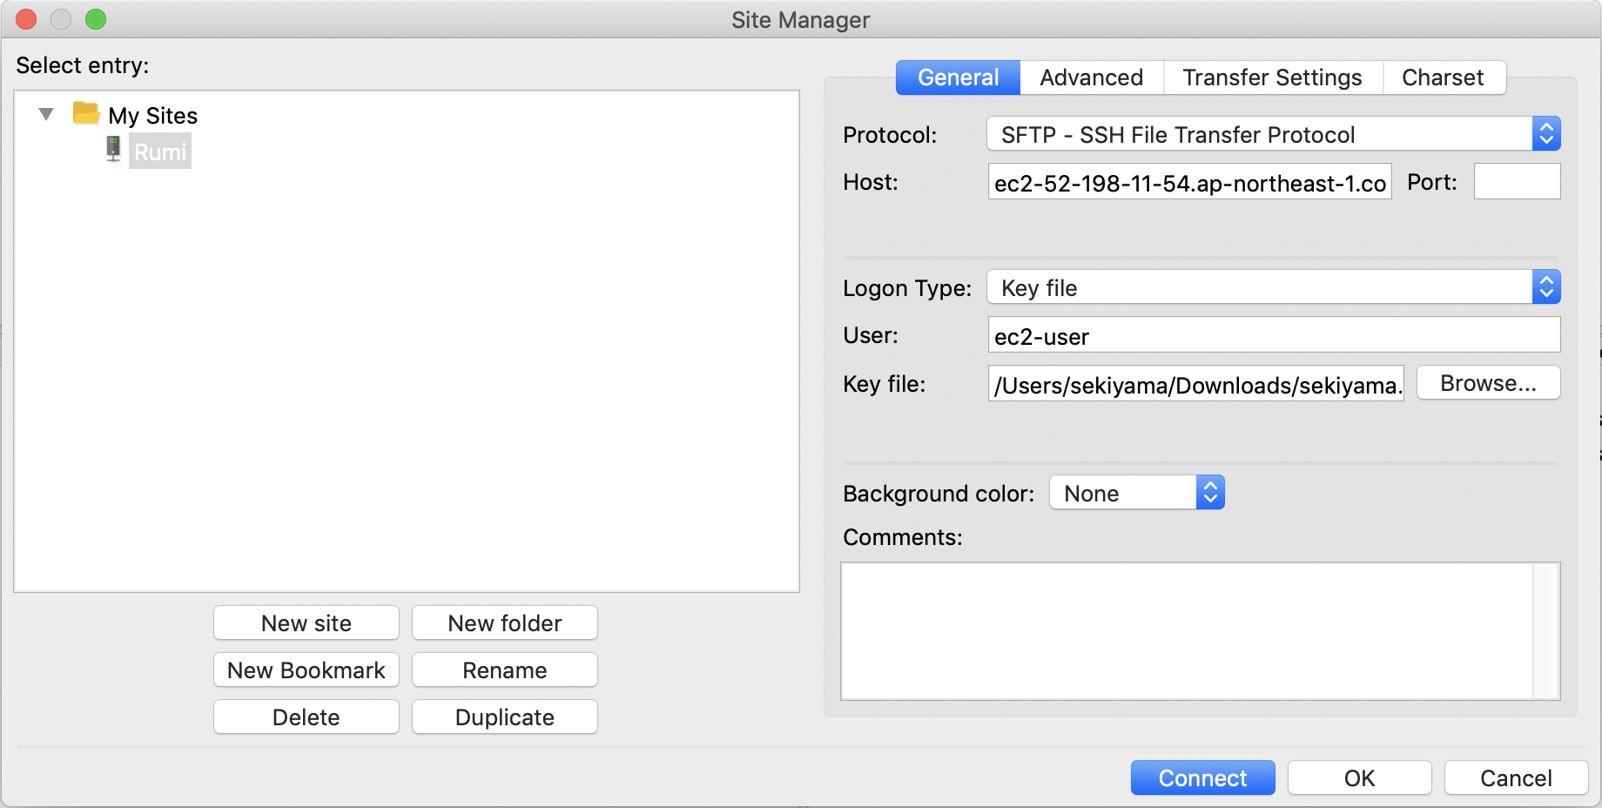
Task: Switch to the General tab
Action: (x=958, y=77)
